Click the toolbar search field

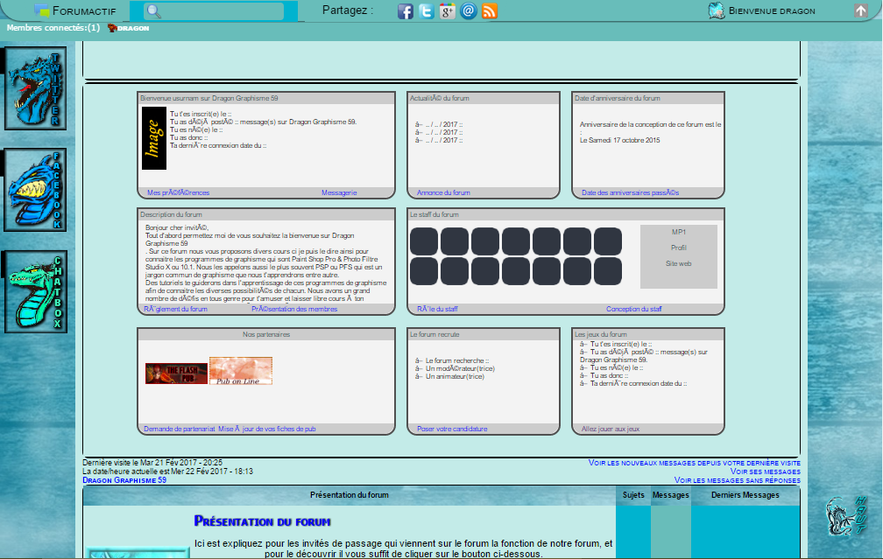point(214,11)
